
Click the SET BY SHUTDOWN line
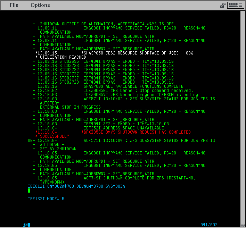55,149
